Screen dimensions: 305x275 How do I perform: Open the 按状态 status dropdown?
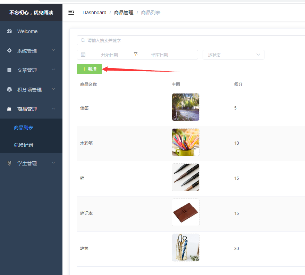click(x=234, y=55)
